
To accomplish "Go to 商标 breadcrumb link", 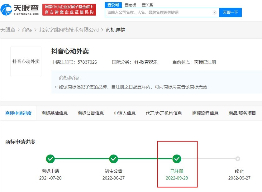I will 27,30.
